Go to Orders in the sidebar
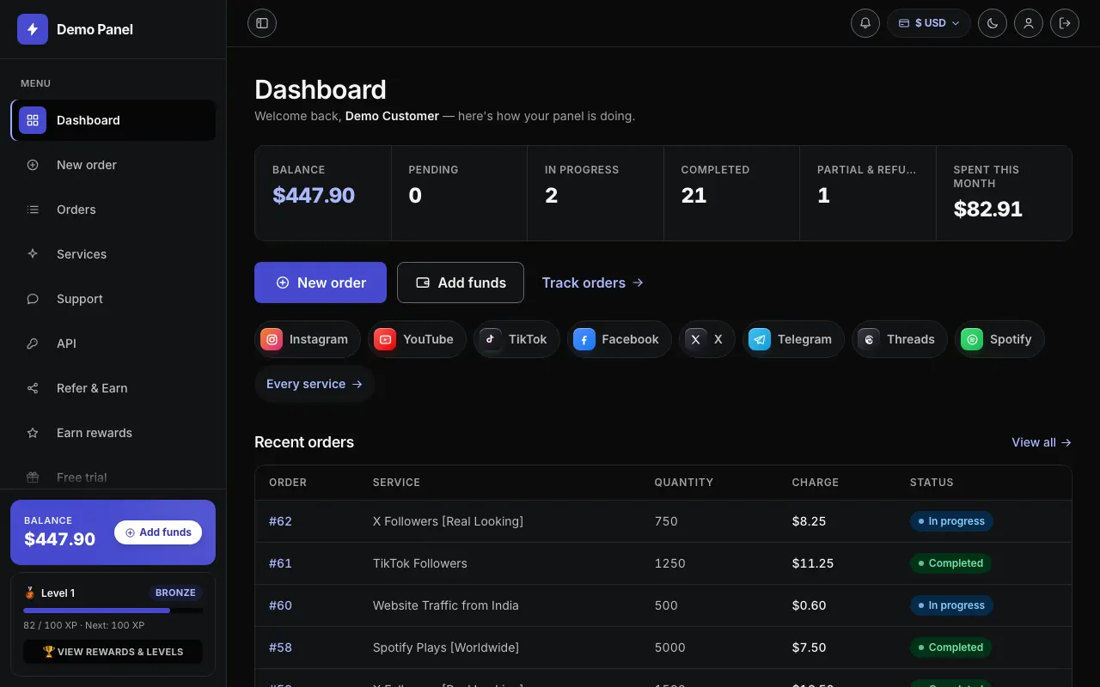This screenshot has width=1100, height=687. pos(113,210)
